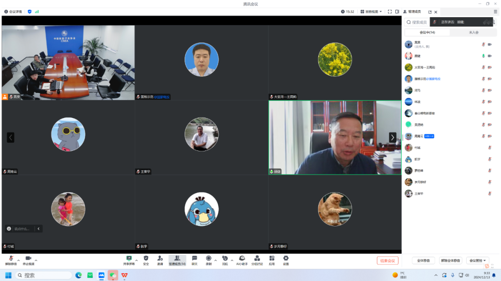Click the 结束会议 end meeting button
This screenshot has width=501, height=281.
pyautogui.click(x=387, y=260)
